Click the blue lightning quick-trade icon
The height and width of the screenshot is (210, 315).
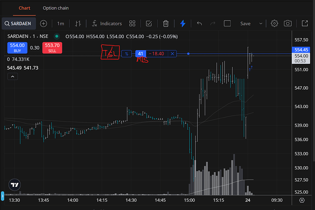(x=183, y=23)
